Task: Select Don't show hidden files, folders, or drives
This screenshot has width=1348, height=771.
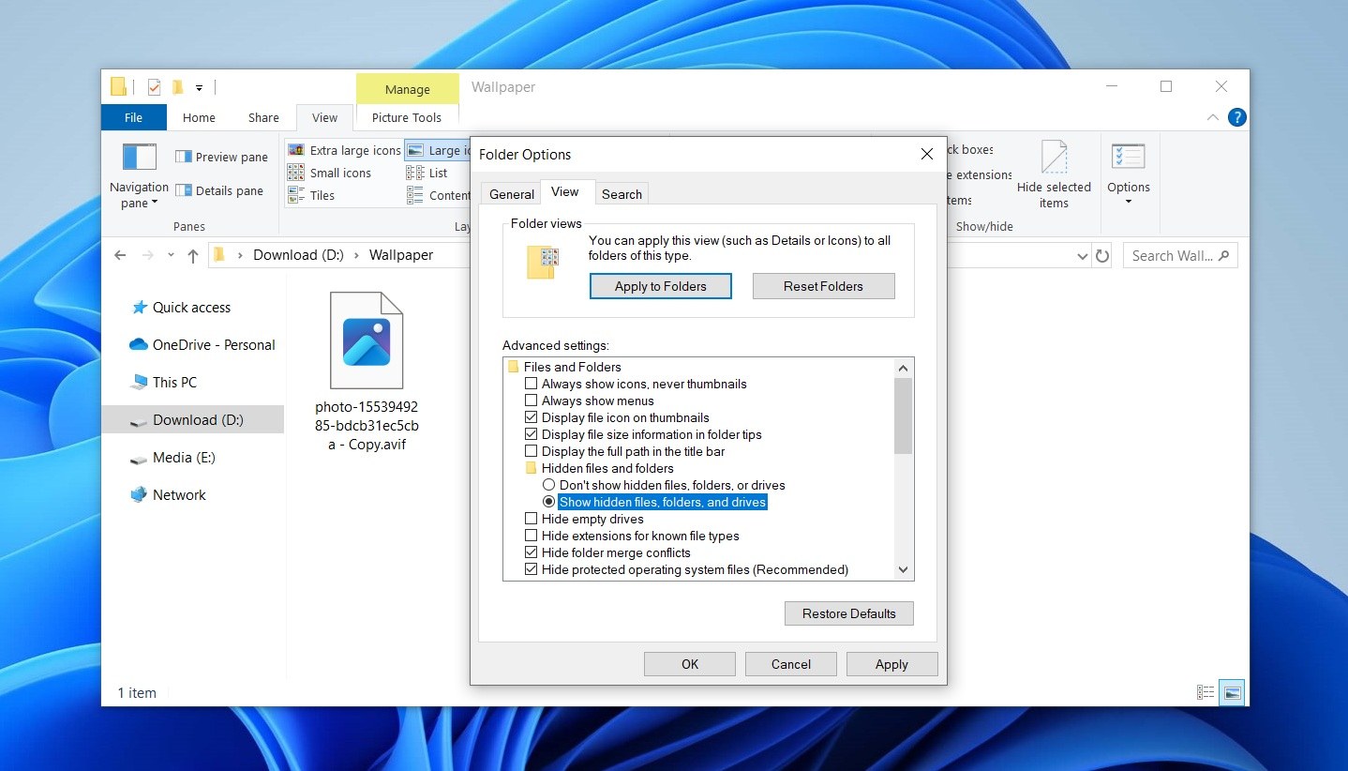Action: [x=548, y=485]
